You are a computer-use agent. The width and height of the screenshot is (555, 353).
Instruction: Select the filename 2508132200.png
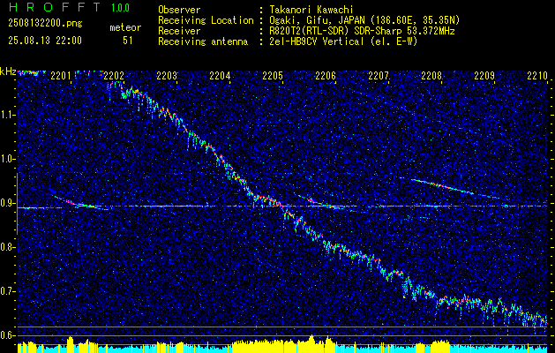point(45,24)
